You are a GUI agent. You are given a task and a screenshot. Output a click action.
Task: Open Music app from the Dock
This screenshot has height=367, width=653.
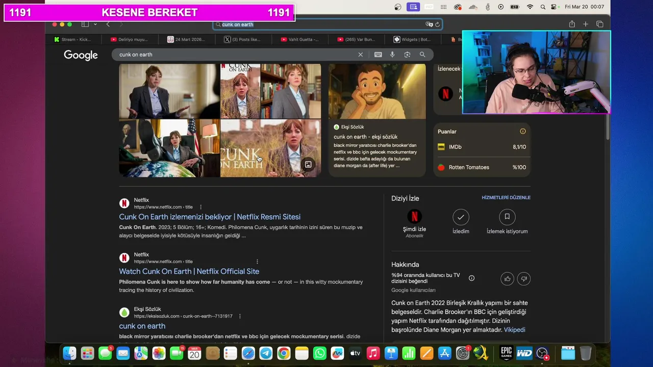[373, 353]
